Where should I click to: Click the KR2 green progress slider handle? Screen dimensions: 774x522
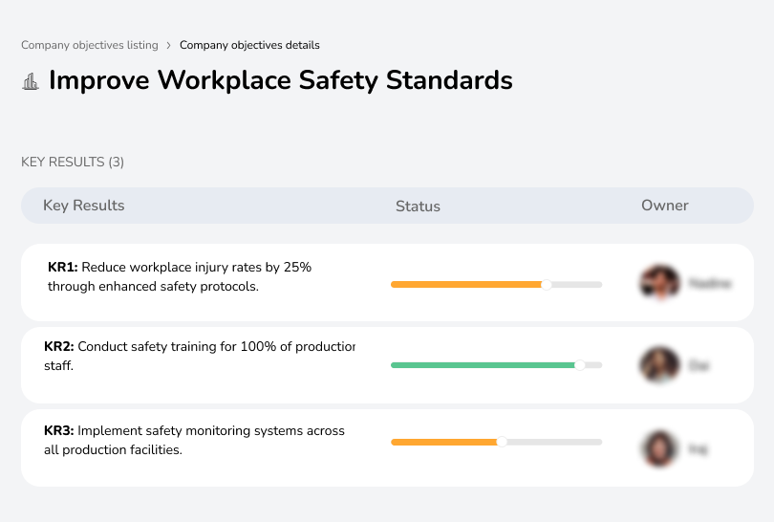click(x=580, y=365)
